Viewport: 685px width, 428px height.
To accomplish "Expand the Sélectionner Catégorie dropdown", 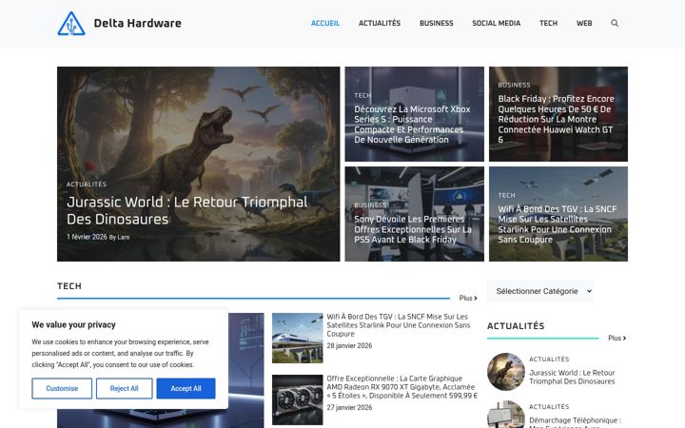I will point(540,291).
